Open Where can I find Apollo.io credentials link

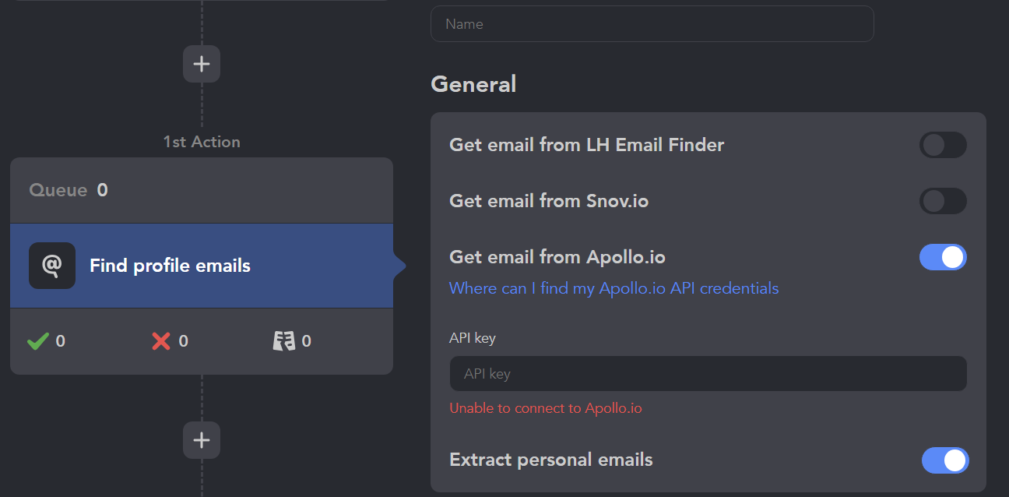(613, 288)
